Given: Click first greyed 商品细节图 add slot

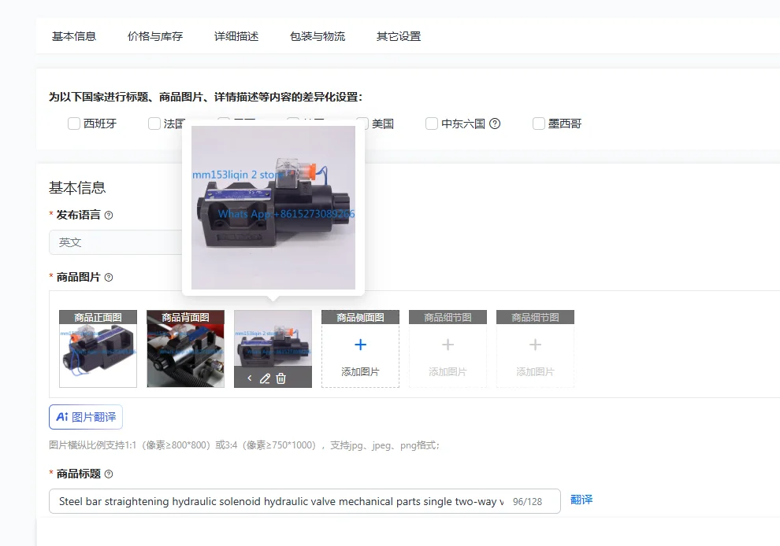Looking at the screenshot, I should (448, 349).
